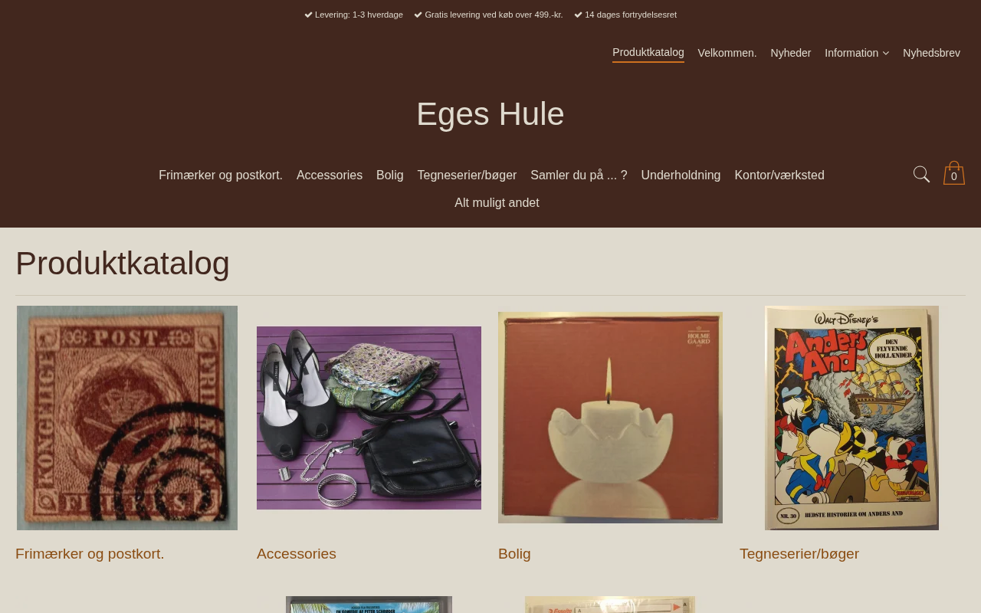
Task: Open the Bolig navigation category
Action: 390,175
